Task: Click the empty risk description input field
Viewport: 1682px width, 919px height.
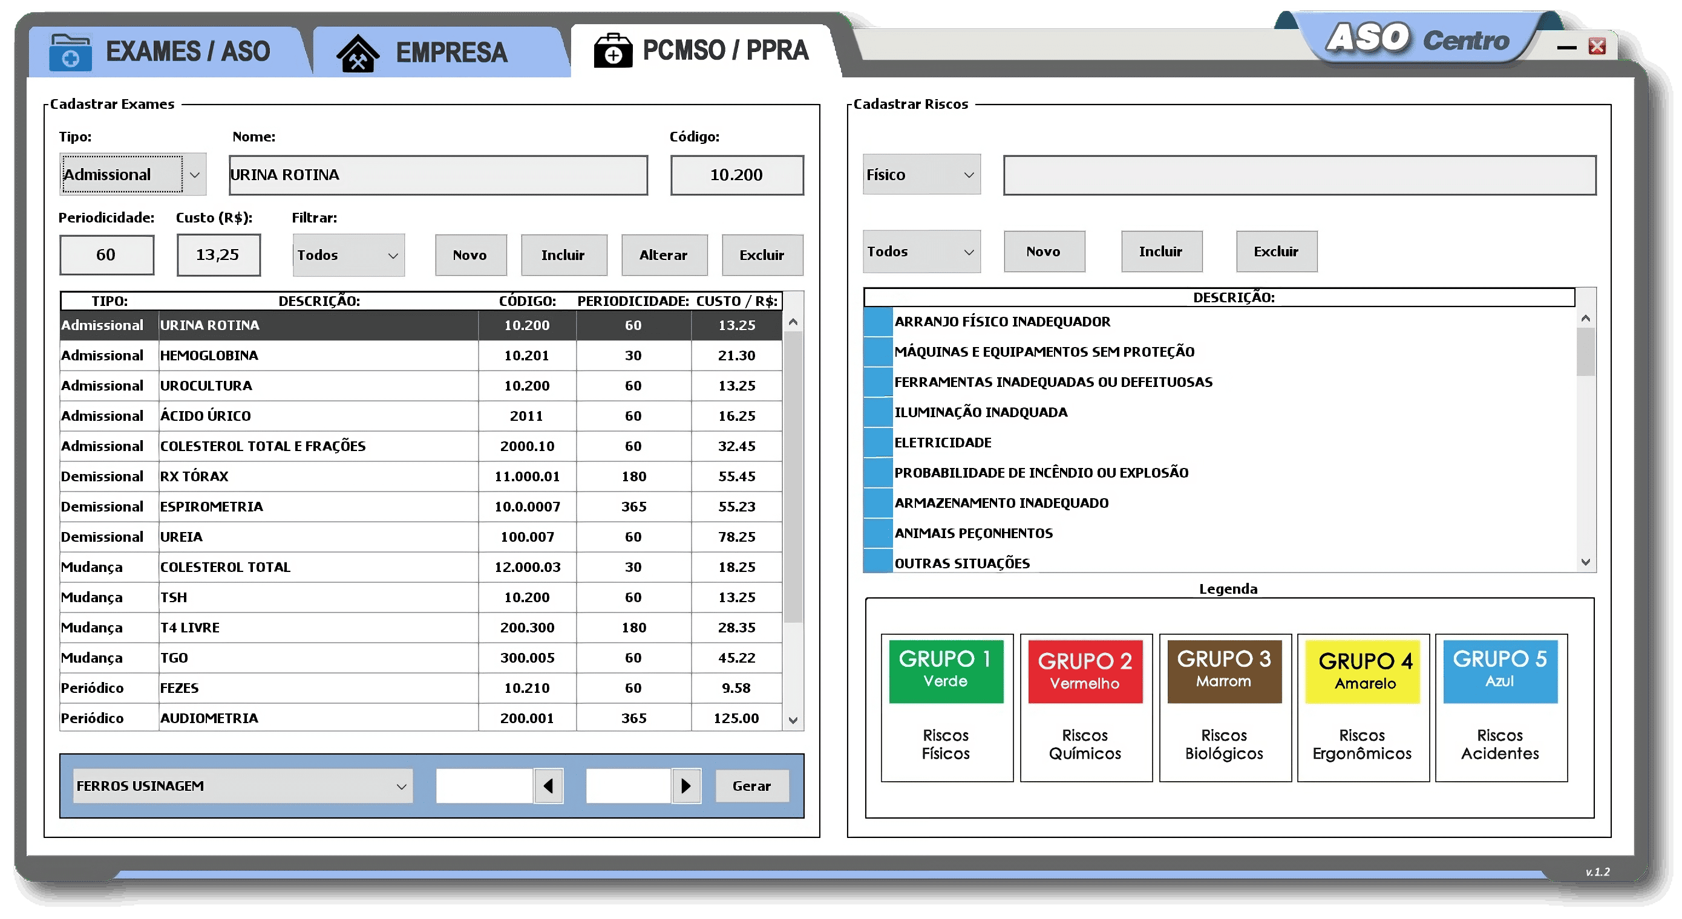Action: coord(1300,175)
